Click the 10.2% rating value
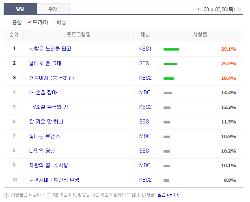250x202 pixels. [x=228, y=151]
